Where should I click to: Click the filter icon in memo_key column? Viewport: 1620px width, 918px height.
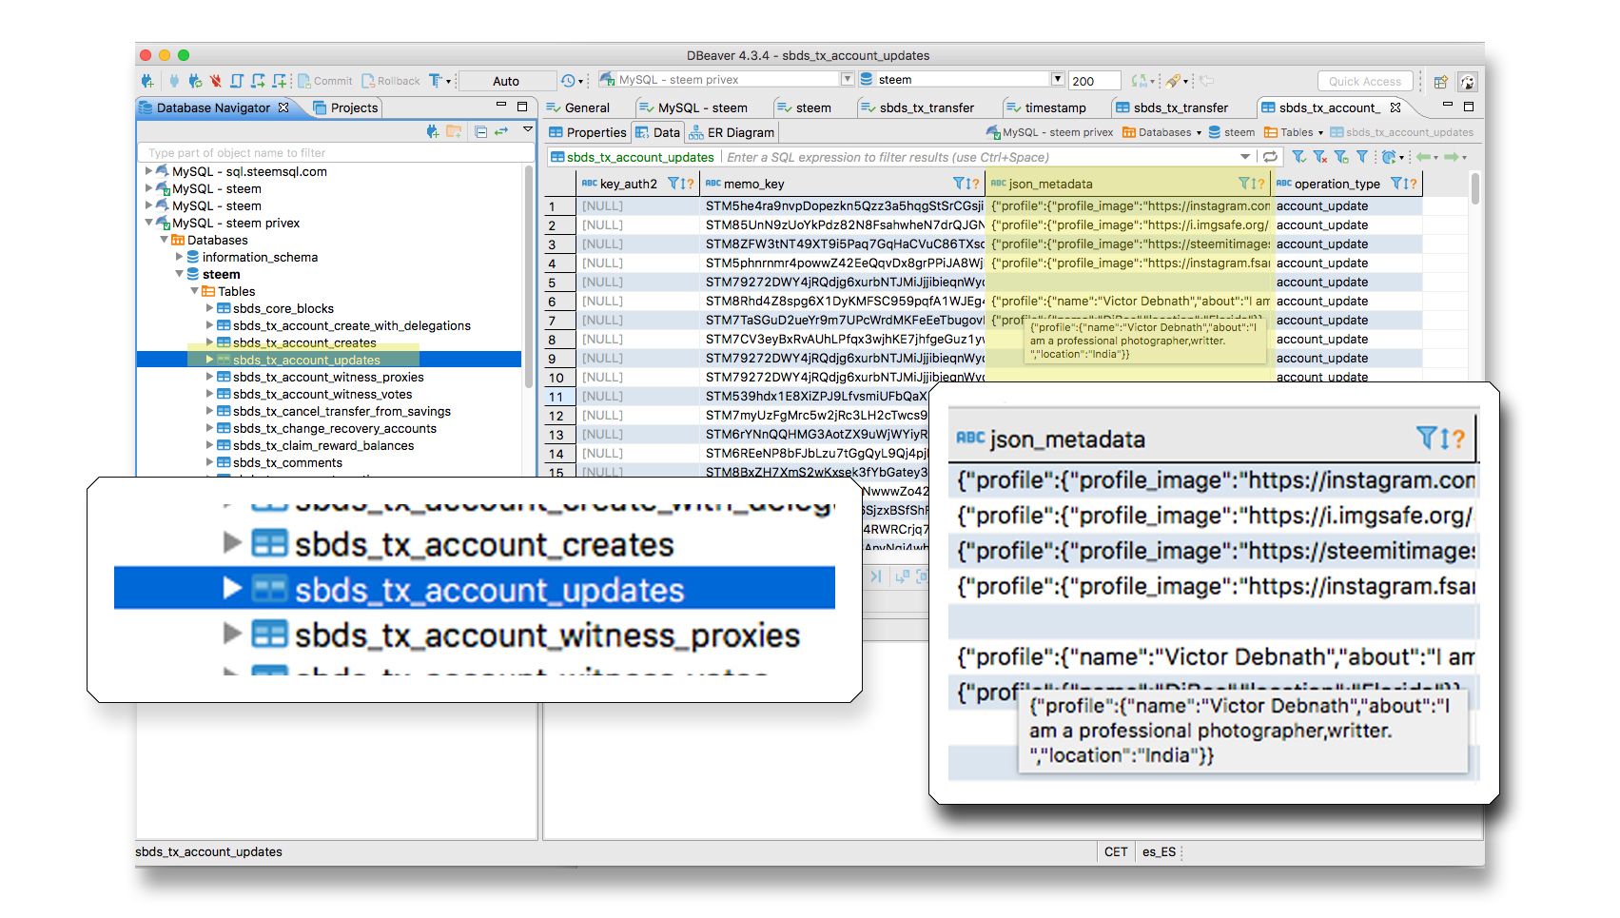click(x=959, y=184)
